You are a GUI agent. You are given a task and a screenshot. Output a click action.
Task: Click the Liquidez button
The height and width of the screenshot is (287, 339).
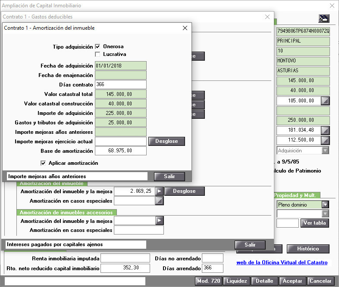pyautogui.click(x=237, y=281)
